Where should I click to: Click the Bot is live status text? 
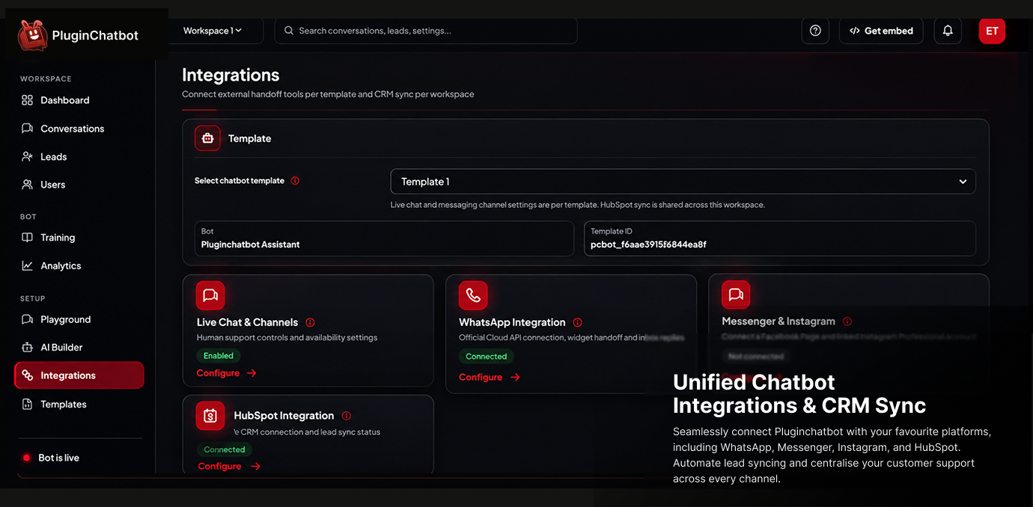[x=59, y=458]
